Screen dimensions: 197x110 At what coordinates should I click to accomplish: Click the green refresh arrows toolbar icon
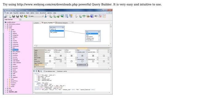point(10,16)
